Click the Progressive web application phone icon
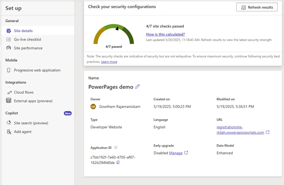The image size is (284, 185). pyautogui.click(x=9, y=70)
